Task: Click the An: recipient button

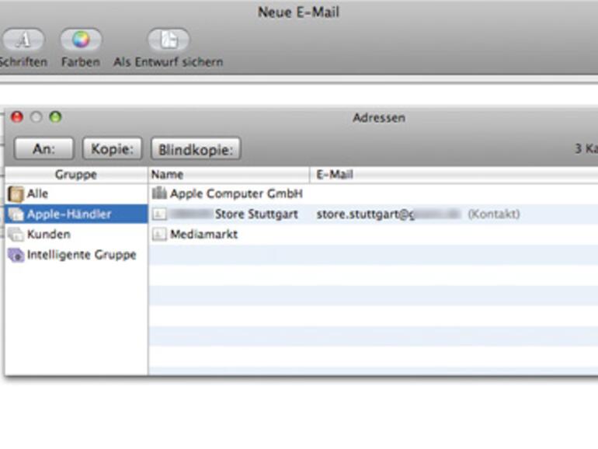Action: pyautogui.click(x=43, y=148)
